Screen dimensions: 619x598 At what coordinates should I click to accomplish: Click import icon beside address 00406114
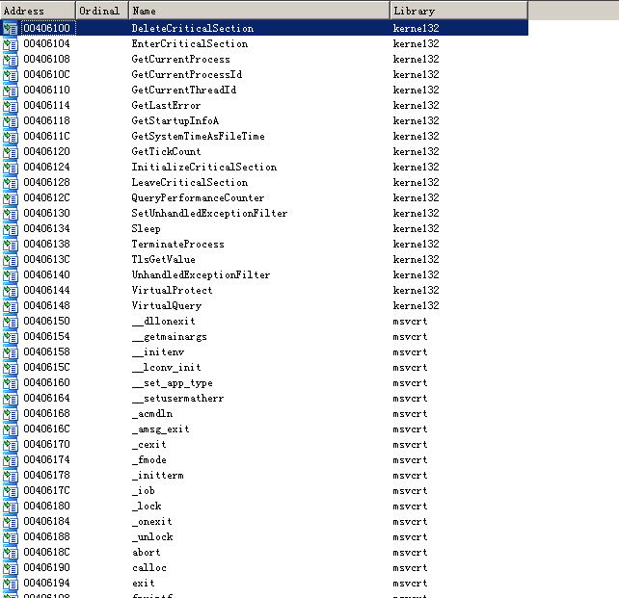[11, 105]
